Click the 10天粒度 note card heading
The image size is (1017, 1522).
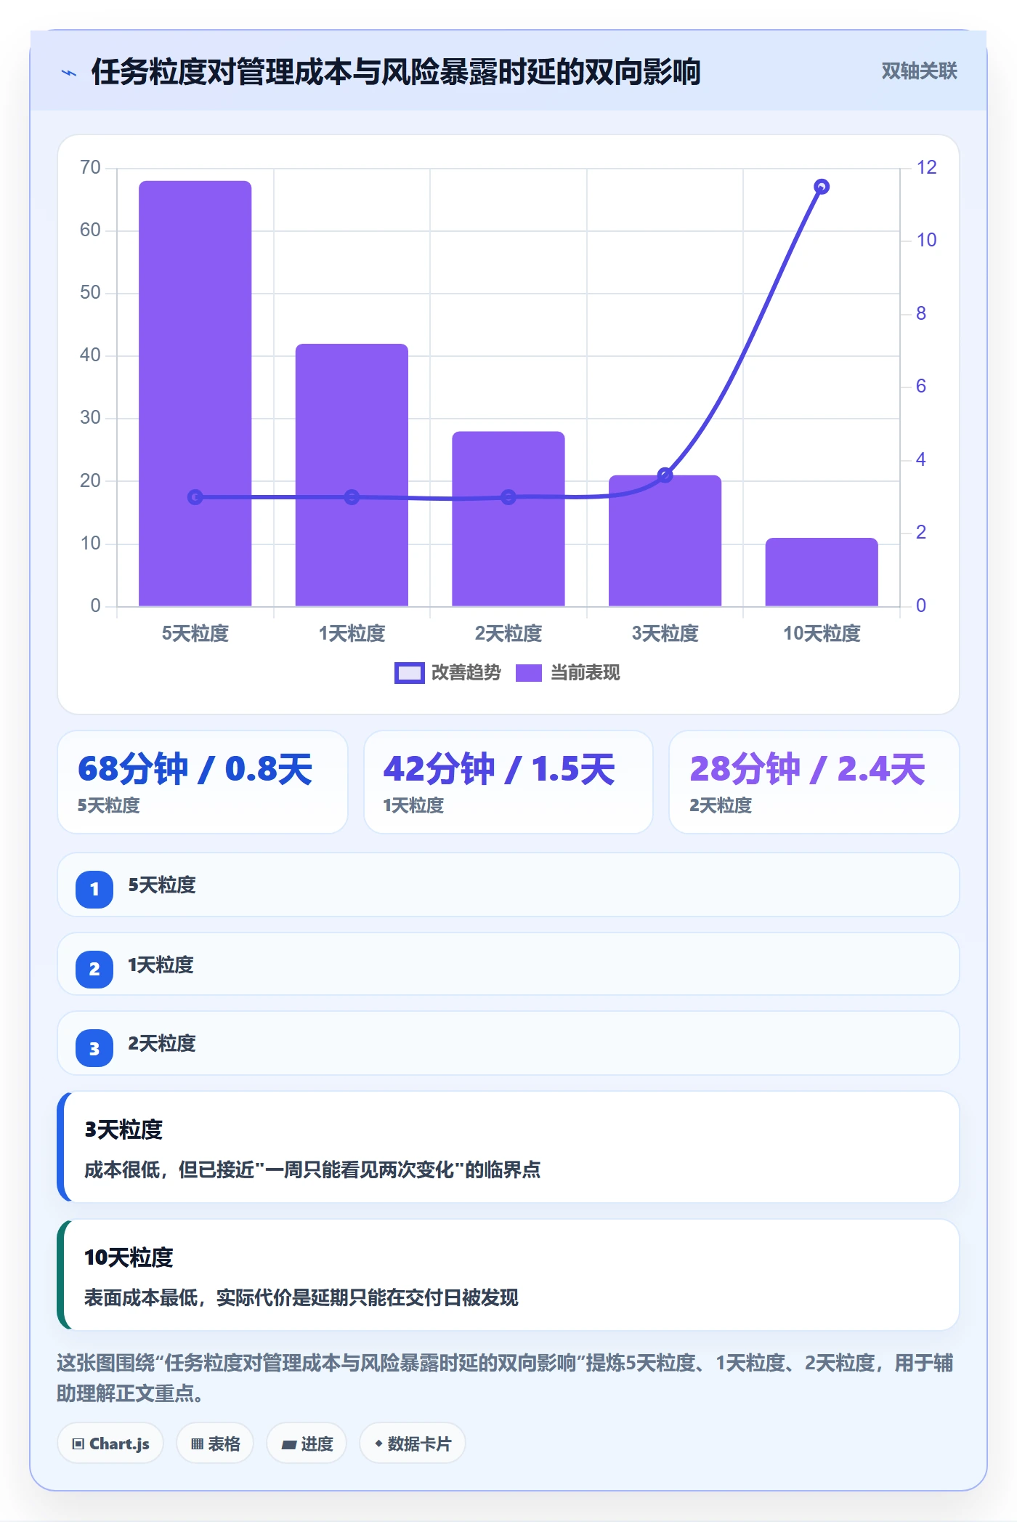[129, 1257]
